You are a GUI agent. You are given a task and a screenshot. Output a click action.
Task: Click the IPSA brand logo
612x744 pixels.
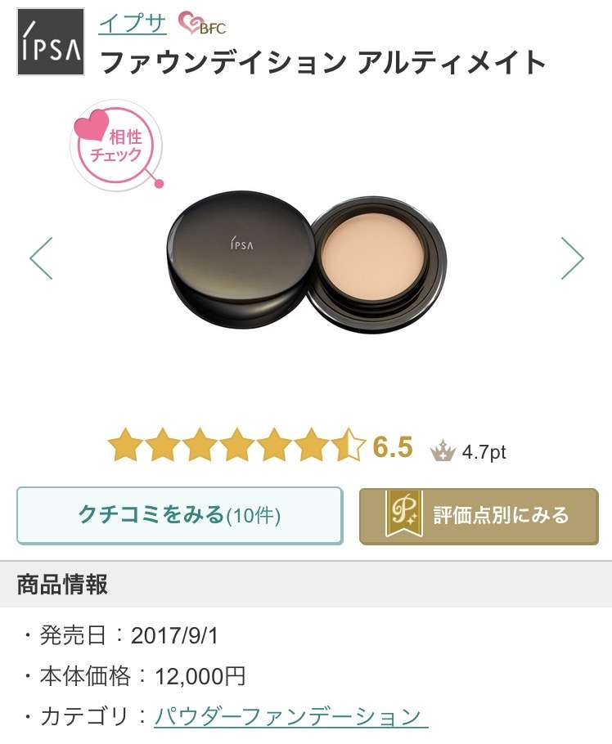51,42
